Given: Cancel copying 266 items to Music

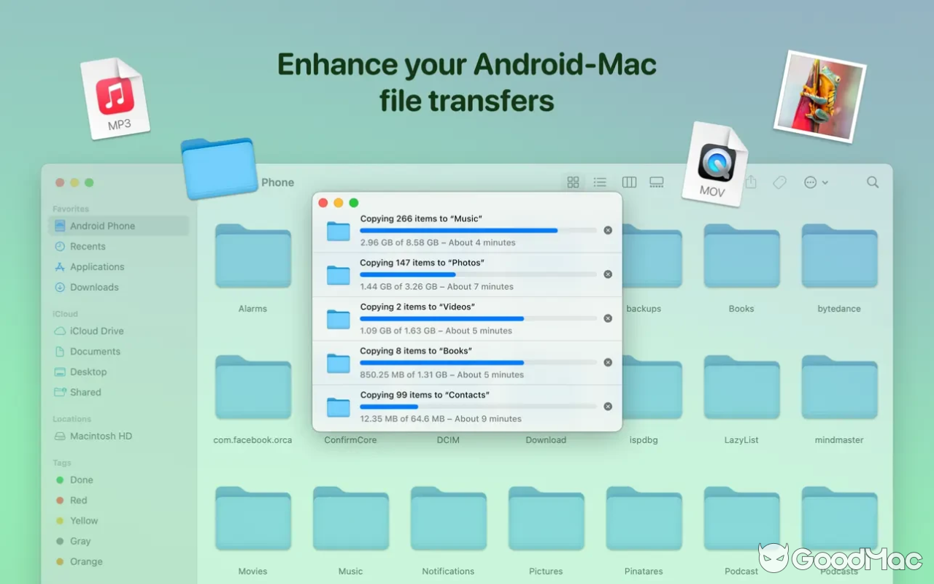Looking at the screenshot, I should (607, 230).
